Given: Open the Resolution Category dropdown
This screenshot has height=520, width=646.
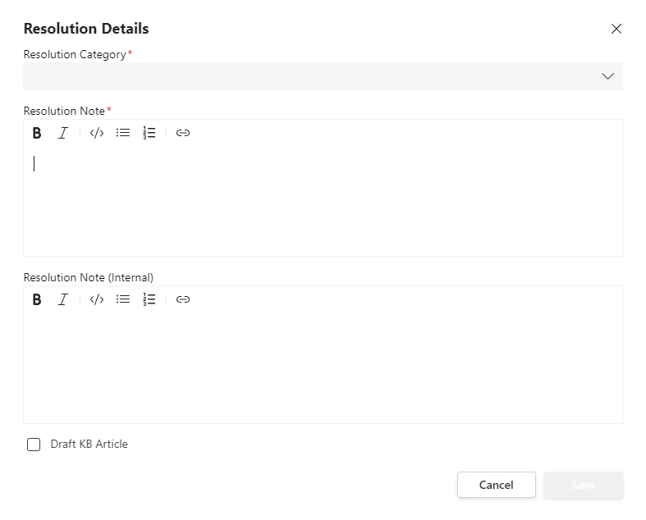Looking at the screenshot, I should [x=323, y=76].
